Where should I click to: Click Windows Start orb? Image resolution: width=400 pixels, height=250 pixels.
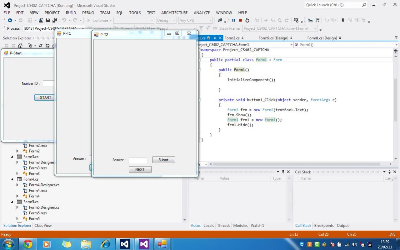coord(8,244)
